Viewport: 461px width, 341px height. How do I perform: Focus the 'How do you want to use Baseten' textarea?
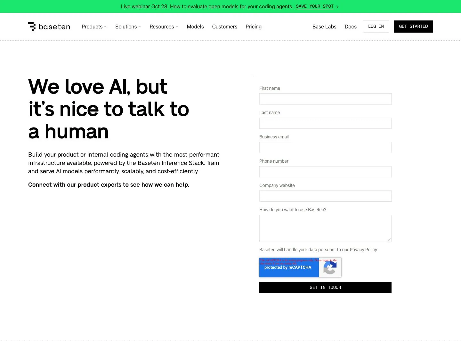pos(325,228)
